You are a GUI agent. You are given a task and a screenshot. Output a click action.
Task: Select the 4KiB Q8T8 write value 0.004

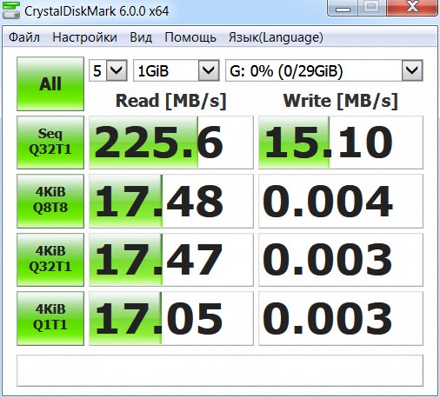click(x=341, y=201)
